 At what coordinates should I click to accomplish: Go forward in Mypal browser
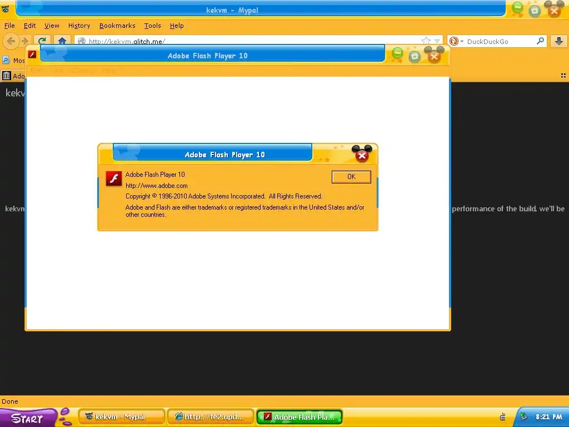coord(24,41)
